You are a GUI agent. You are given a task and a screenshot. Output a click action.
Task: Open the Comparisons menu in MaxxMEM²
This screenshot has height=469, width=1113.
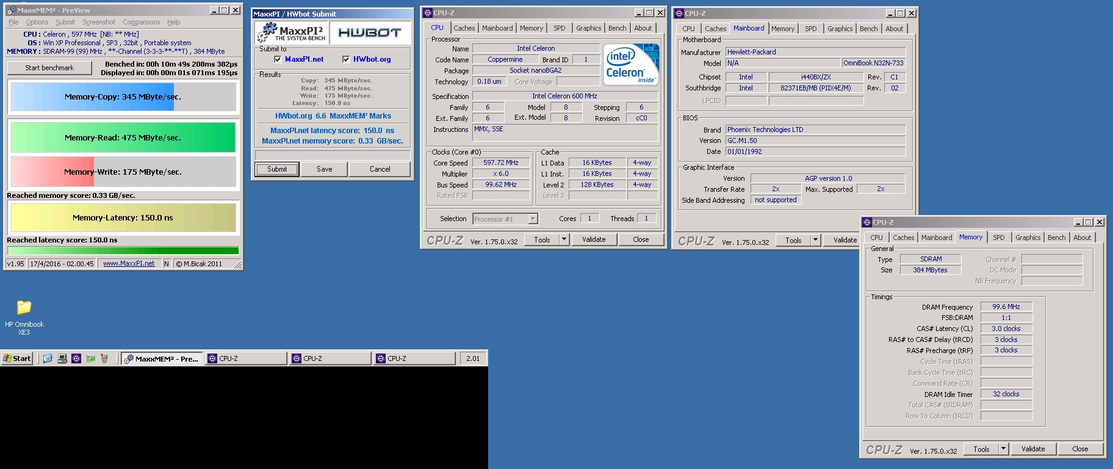[x=142, y=22]
